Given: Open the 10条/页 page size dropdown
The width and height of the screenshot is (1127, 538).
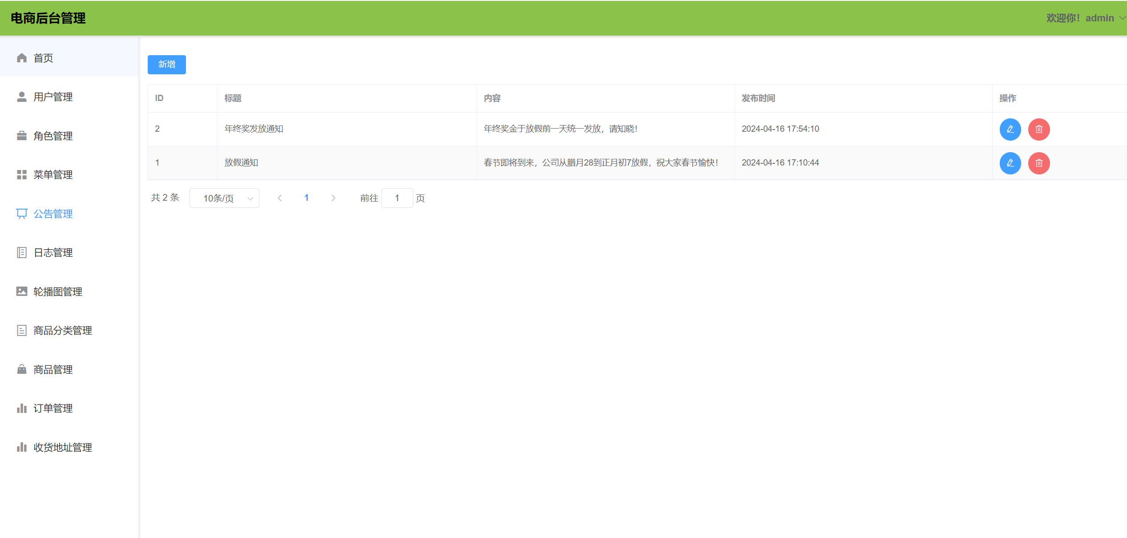Looking at the screenshot, I should pos(224,198).
